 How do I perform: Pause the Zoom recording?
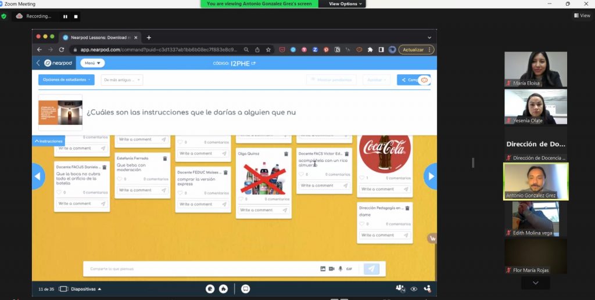(64, 16)
